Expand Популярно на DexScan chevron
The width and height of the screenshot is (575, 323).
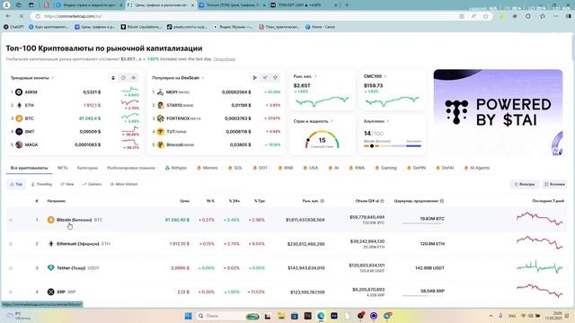(203, 78)
